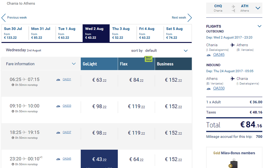Viewport: 270px width, 168px height.
Task: Click the outbound plane icon, Chania to Athens
Action: click(233, 45)
